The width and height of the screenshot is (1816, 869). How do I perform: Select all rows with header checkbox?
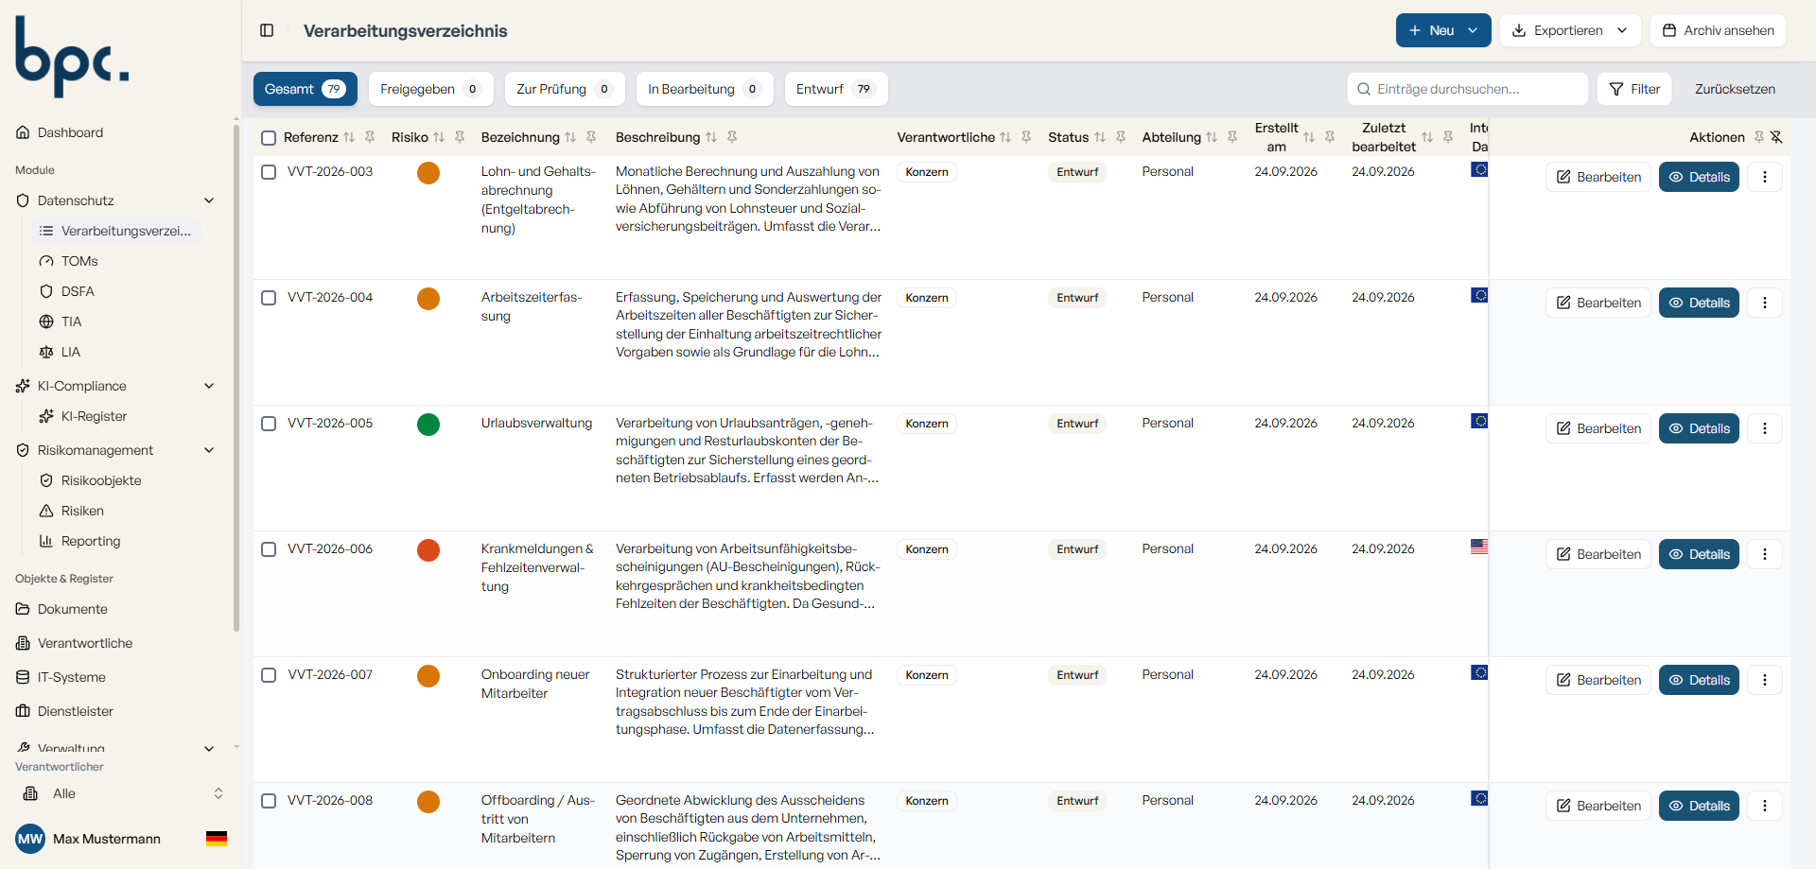pyautogui.click(x=269, y=138)
